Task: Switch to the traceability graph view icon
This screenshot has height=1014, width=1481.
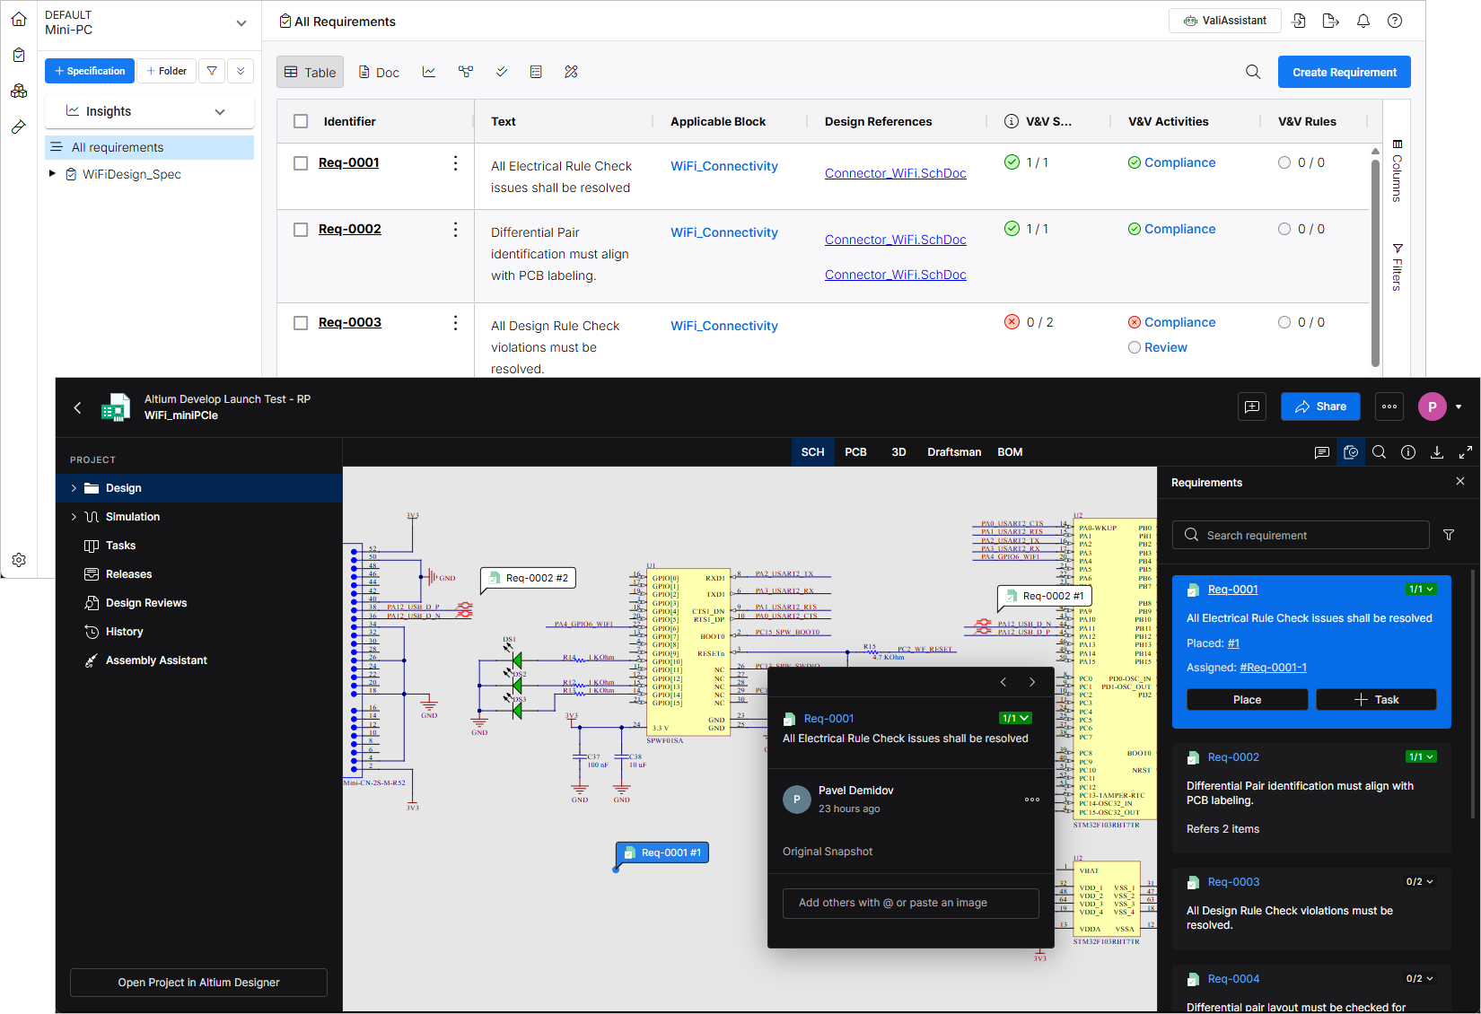Action: click(x=466, y=72)
